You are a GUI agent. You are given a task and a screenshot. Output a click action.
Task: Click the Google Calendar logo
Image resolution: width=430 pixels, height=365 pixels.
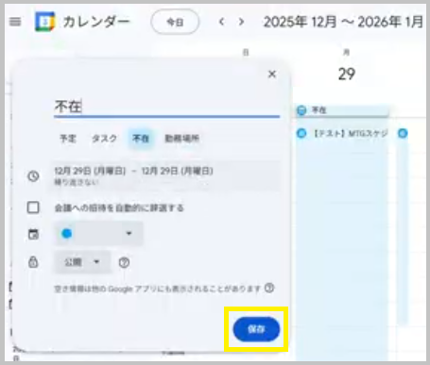coord(44,22)
